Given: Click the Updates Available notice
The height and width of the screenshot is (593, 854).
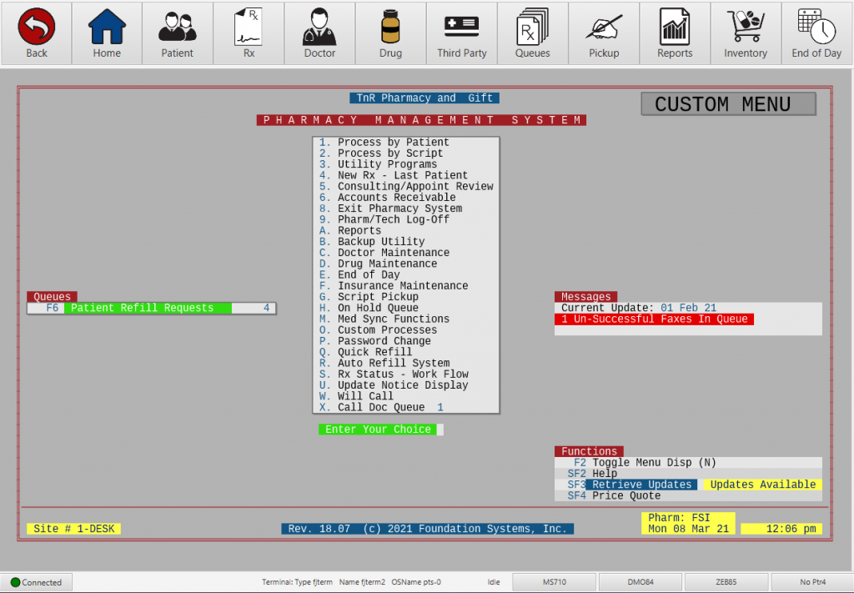Looking at the screenshot, I should point(762,484).
